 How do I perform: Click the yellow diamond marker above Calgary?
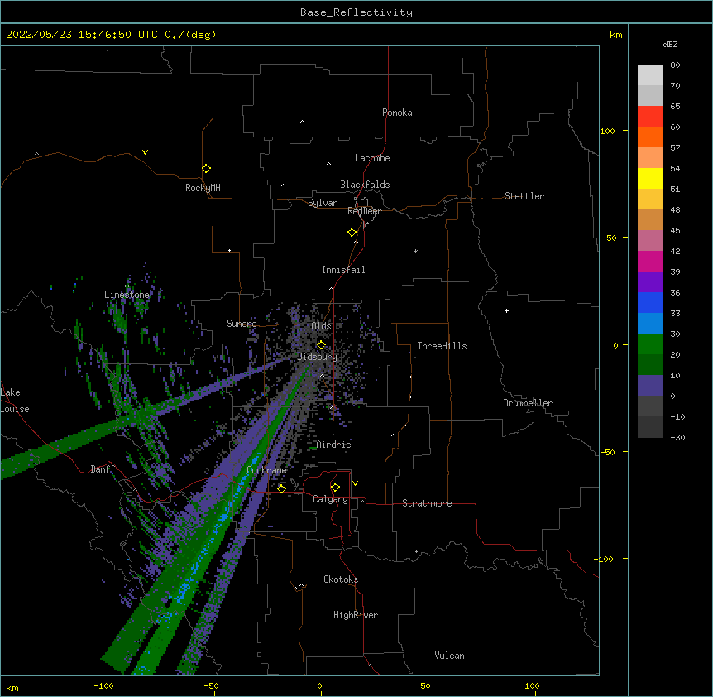(335, 488)
